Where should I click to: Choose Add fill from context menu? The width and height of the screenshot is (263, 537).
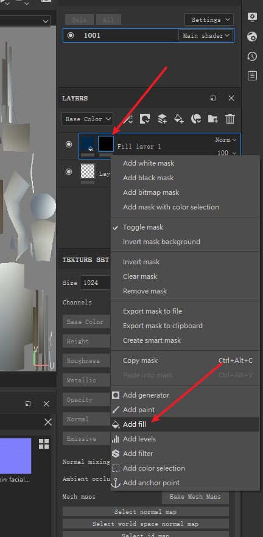pos(134,424)
